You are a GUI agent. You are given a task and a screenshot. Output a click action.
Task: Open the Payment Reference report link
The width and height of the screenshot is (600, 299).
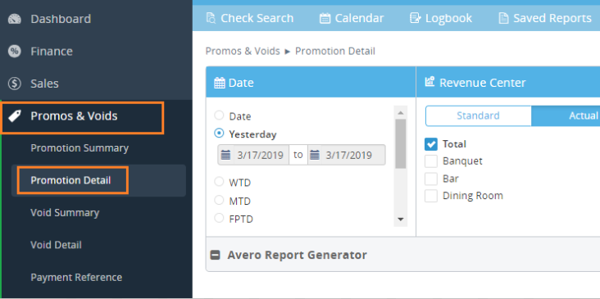pyautogui.click(x=76, y=277)
